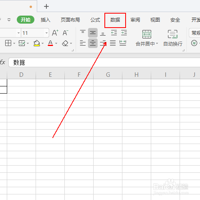Viewport: 200px width, 200px height.
Task: Click the fx insert function icon
Action: coord(2,62)
